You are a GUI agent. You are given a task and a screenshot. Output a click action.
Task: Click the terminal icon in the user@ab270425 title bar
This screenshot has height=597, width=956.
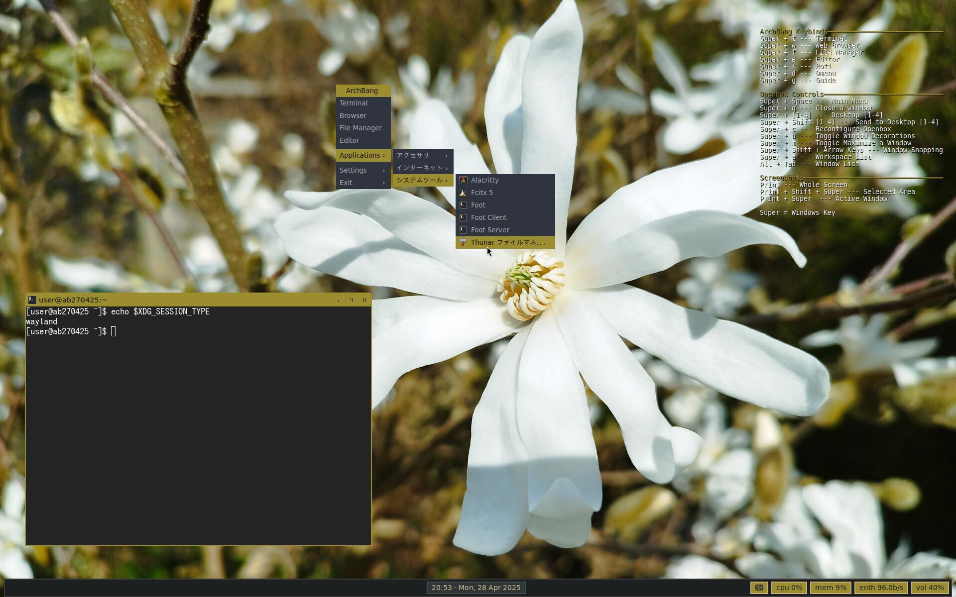click(x=32, y=299)
